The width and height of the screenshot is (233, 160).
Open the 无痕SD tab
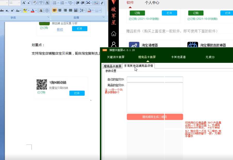[x=210, y=57]
